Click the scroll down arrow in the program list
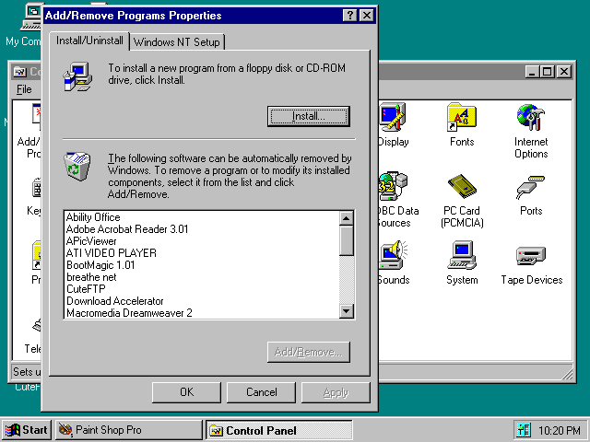The width and height of the screenshot is (590, 442). click(x=347, y=311)
